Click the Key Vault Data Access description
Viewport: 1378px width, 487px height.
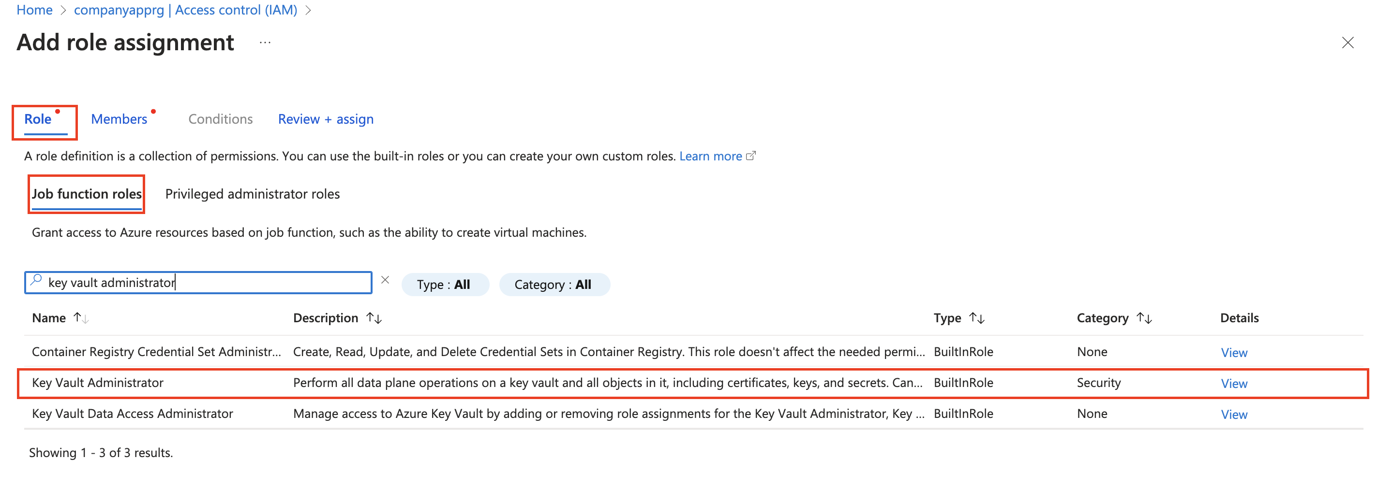coord(609,414)
